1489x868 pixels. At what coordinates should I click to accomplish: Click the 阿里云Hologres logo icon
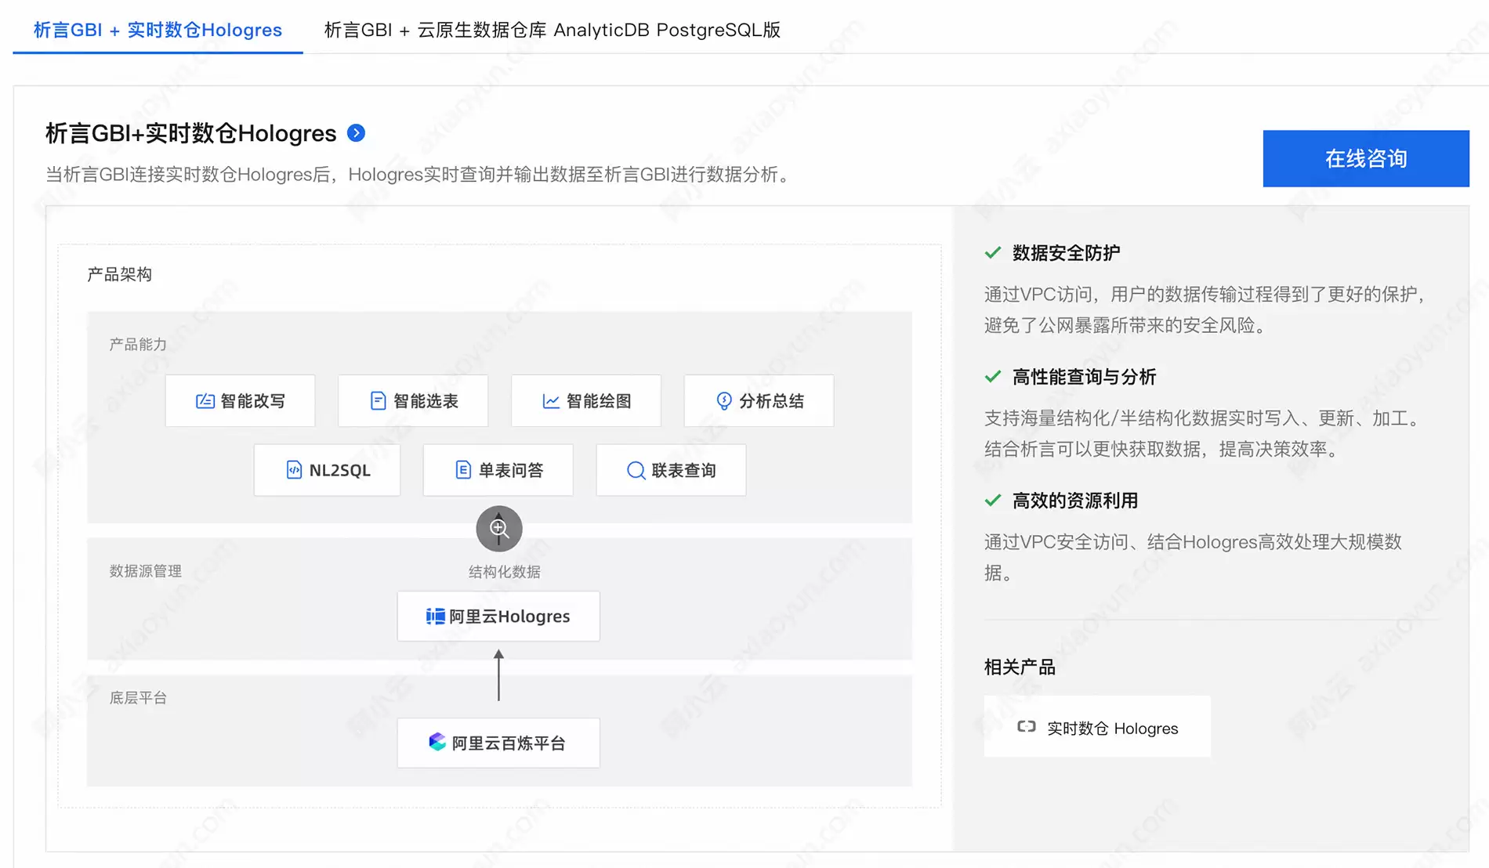click(435, 617)
